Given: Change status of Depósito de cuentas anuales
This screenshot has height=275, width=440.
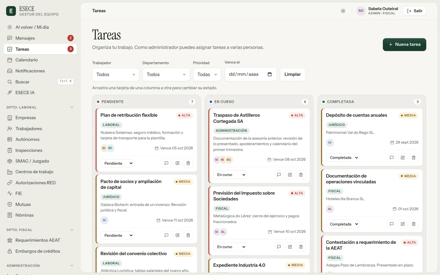Looking at the screenshot, I should point(343,158).
